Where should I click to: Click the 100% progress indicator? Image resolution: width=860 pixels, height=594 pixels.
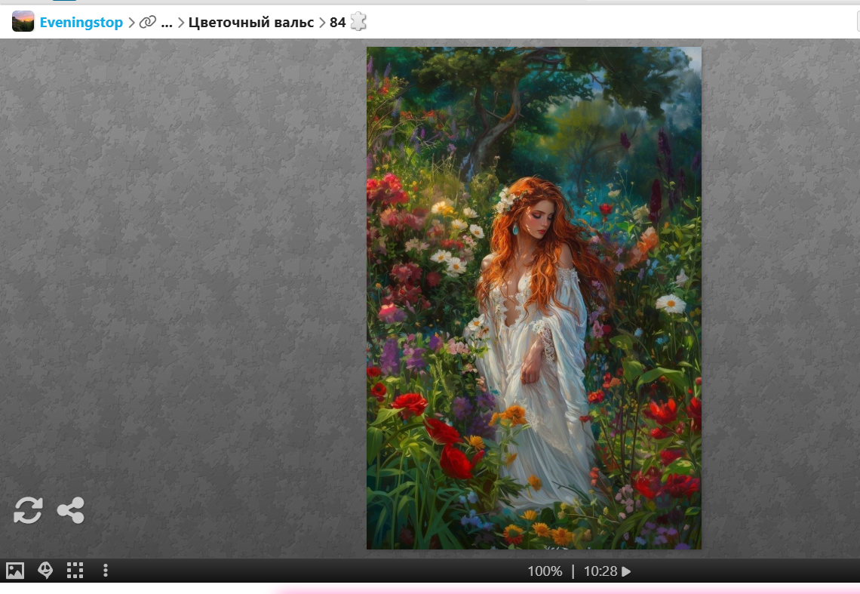(545, 571)
